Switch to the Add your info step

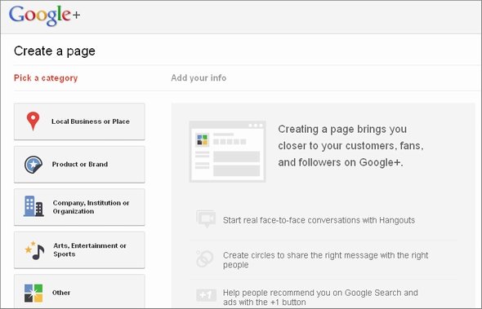tap(199, 78)
